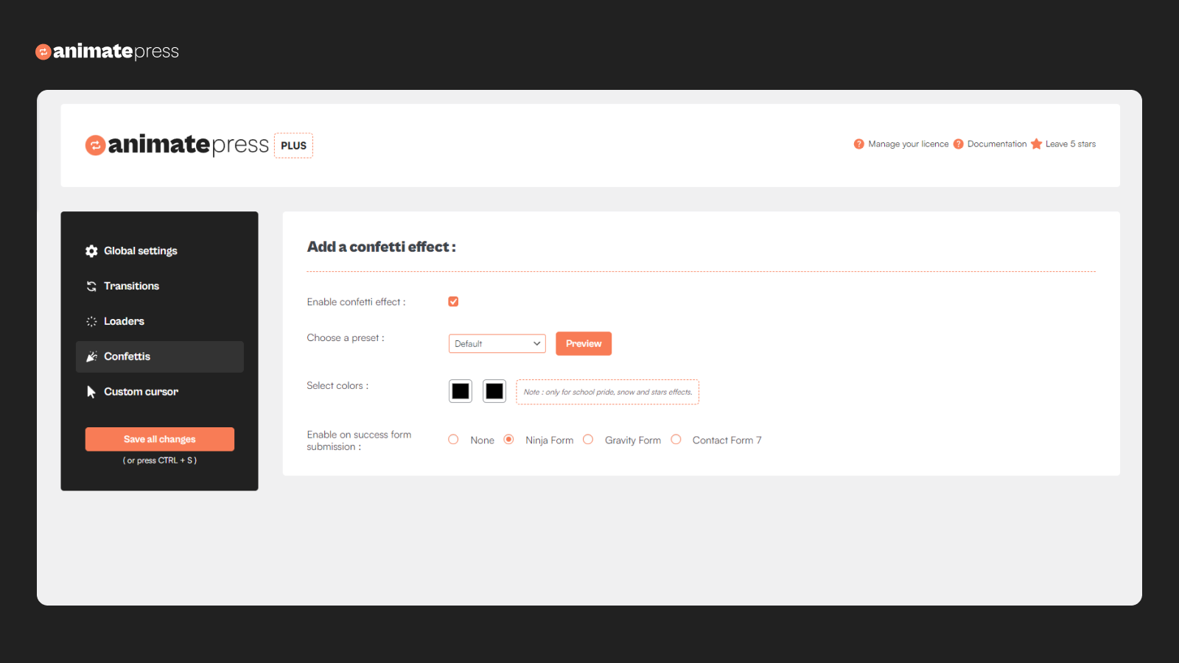This screenshot has height=663, width=1179.
Task: Select the Contact Form 7 radio button
Action: point(676,440)
